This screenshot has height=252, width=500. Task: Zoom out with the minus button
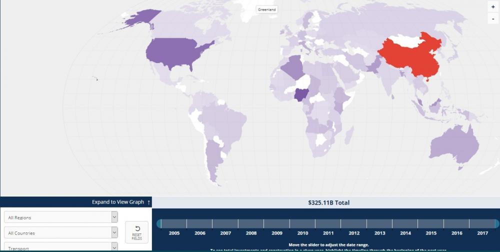point(493,19)
